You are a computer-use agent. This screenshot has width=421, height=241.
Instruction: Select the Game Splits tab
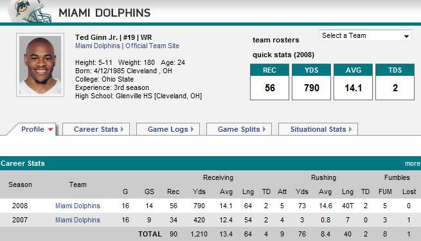[239, 129]
